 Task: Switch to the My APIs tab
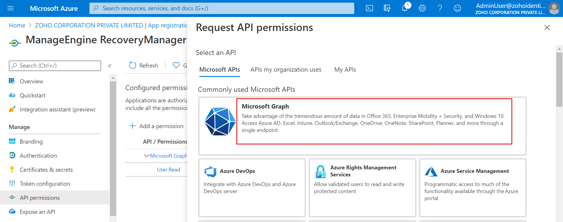click(345, 70)
